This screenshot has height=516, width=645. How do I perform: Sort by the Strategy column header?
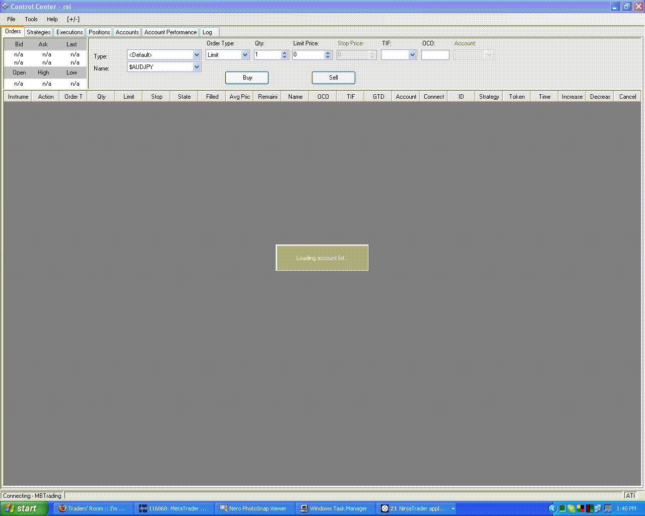point(489,97)
